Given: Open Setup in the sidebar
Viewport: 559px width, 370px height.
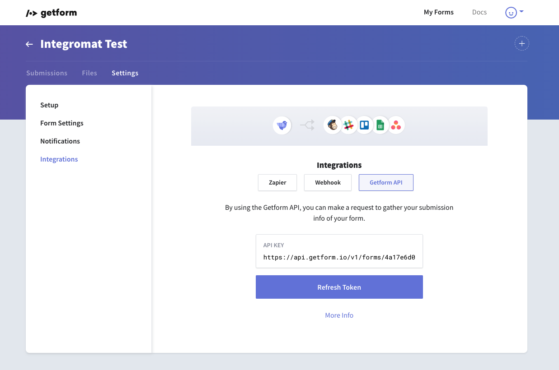Looking at the screenshot, I should click(x=49, y=105).
